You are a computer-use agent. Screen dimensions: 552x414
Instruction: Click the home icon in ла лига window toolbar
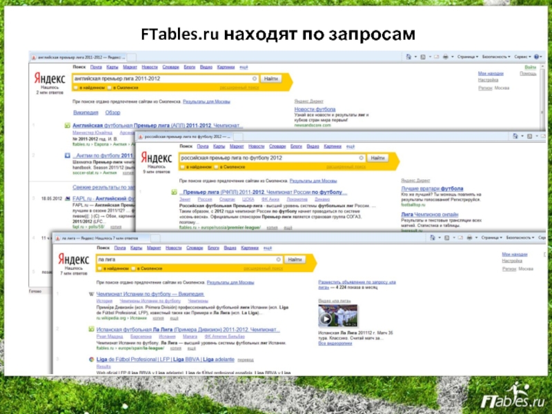click(433, 237)
